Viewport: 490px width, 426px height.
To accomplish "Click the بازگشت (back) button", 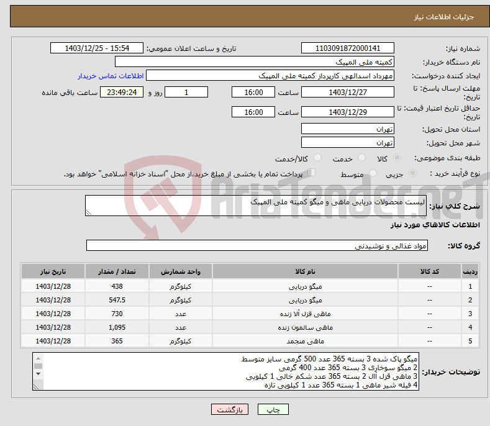I will click(x=230, y=409).
